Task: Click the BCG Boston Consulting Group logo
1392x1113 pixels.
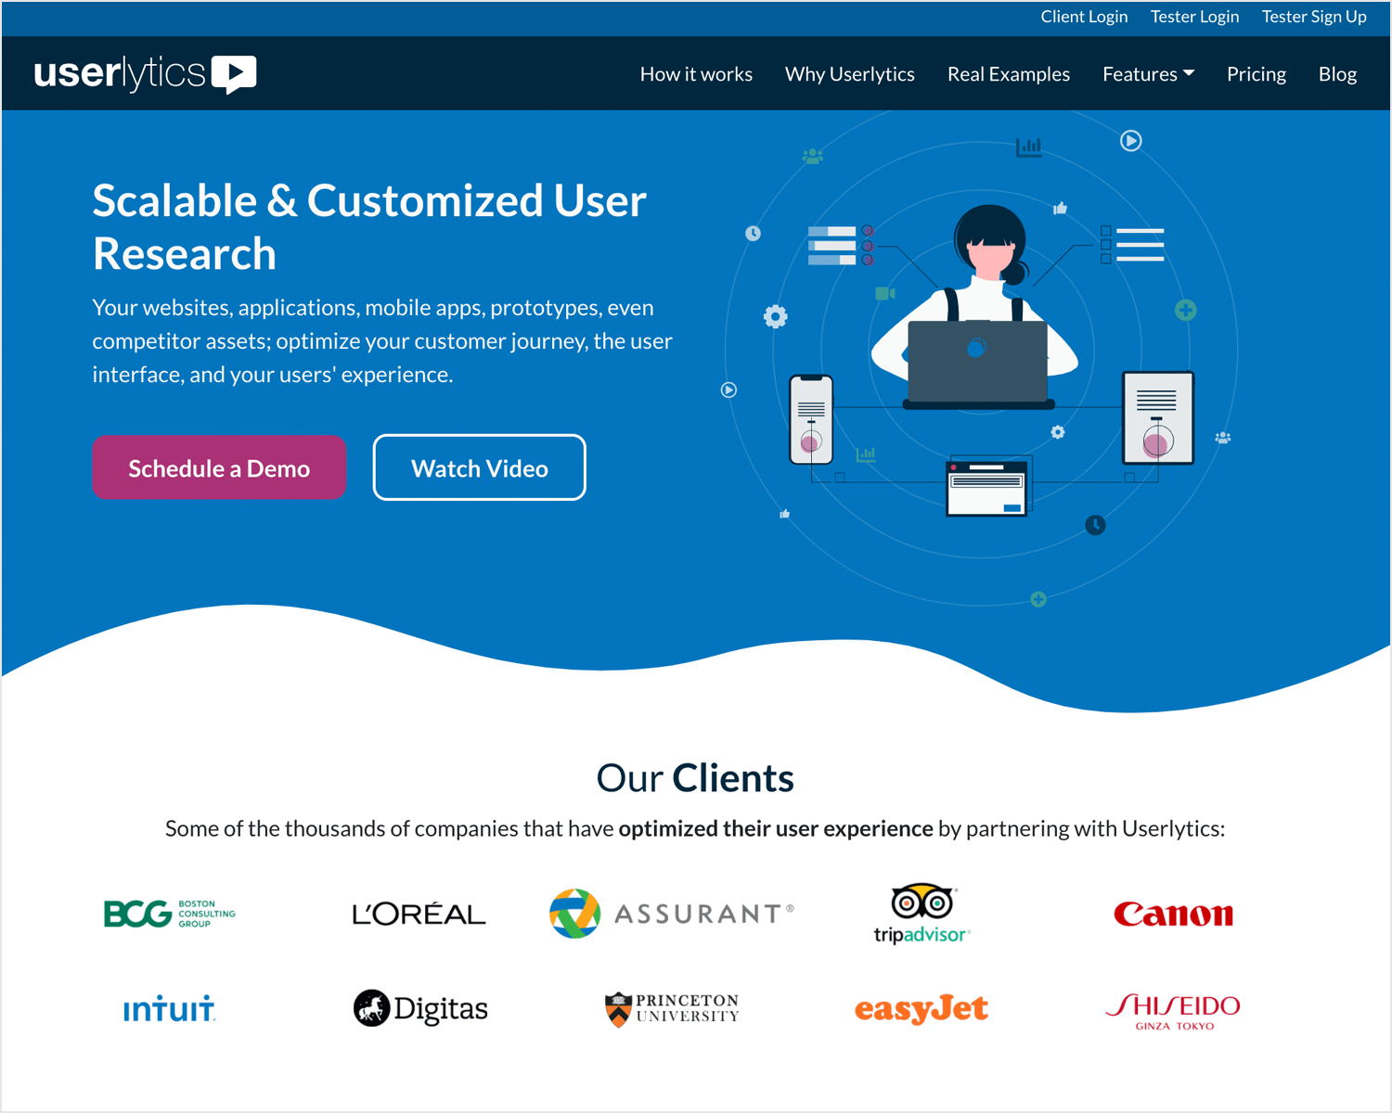Action: [x=170, y=914]
